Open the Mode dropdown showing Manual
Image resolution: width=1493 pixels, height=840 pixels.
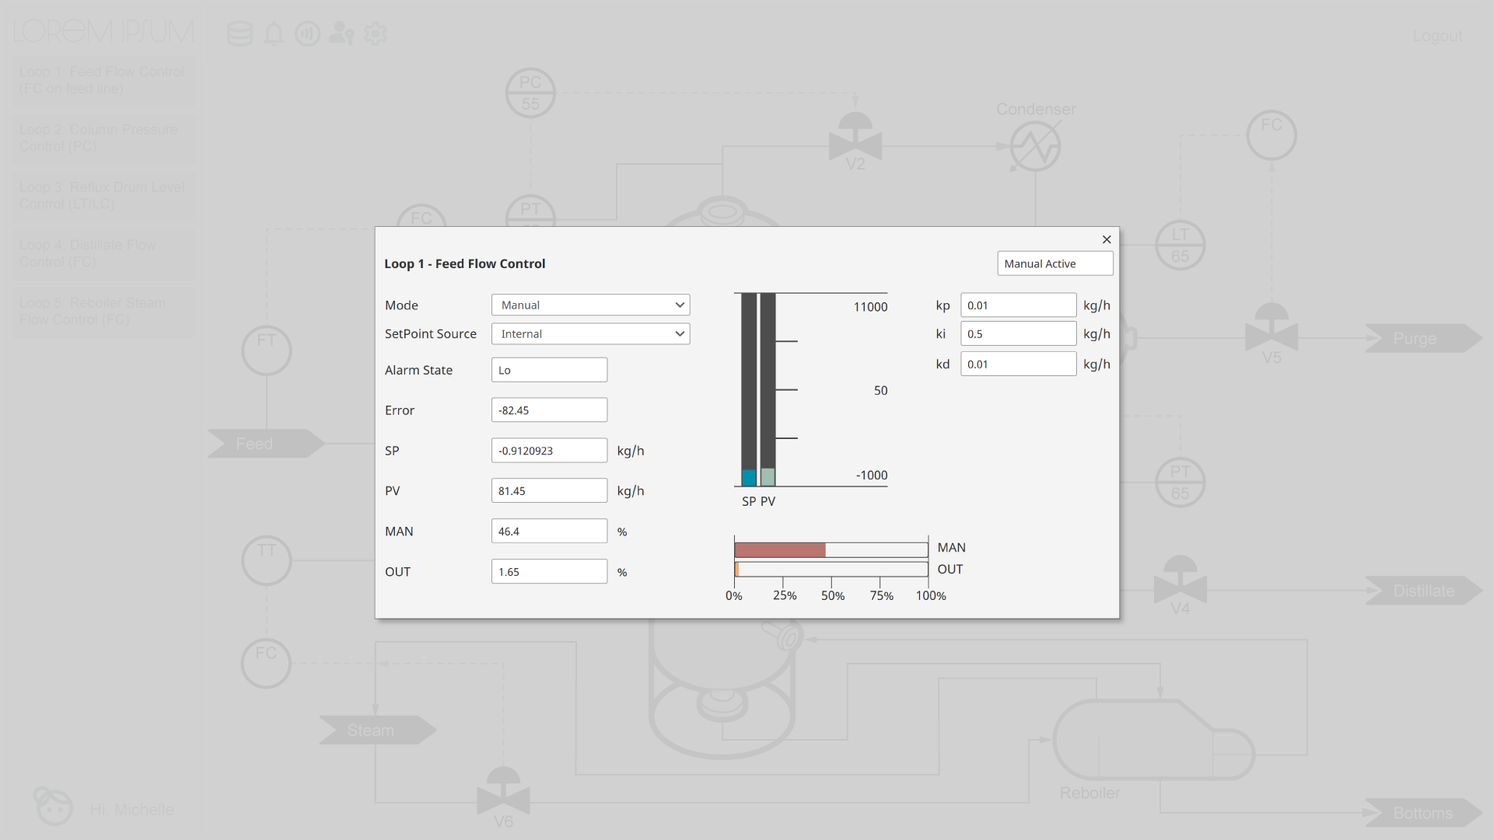(x=590, y=305)
